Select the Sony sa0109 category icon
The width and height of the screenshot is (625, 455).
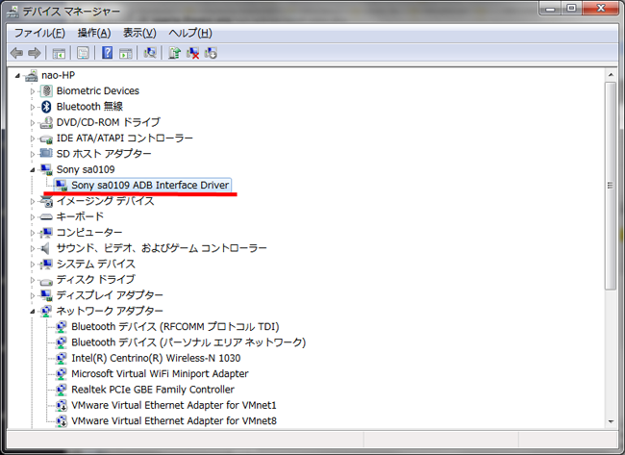pyautogui.click(x=46, y=169)
